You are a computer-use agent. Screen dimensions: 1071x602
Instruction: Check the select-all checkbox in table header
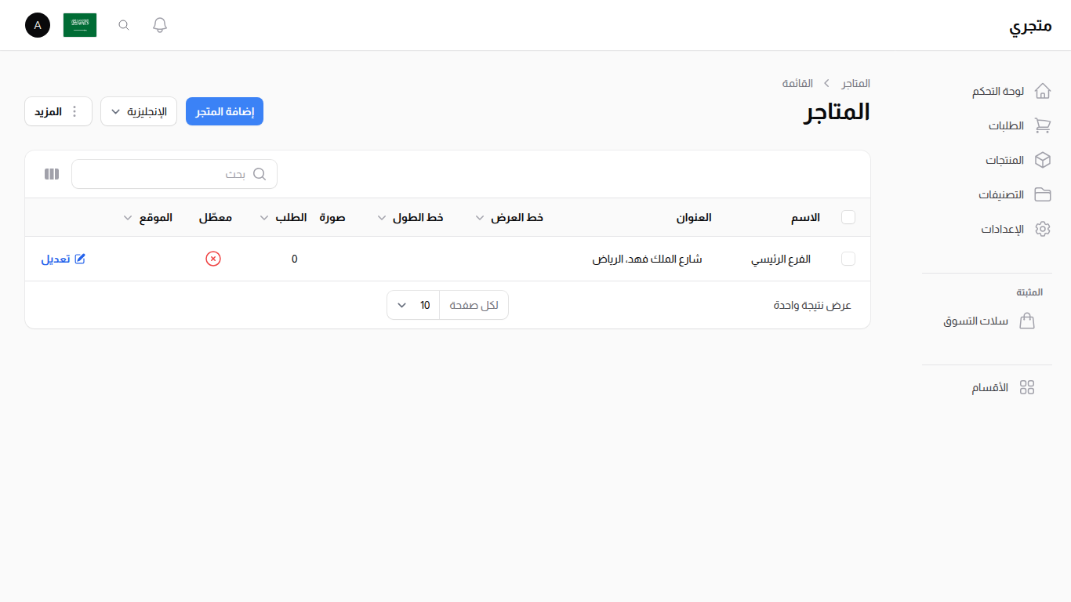(848, 217)
